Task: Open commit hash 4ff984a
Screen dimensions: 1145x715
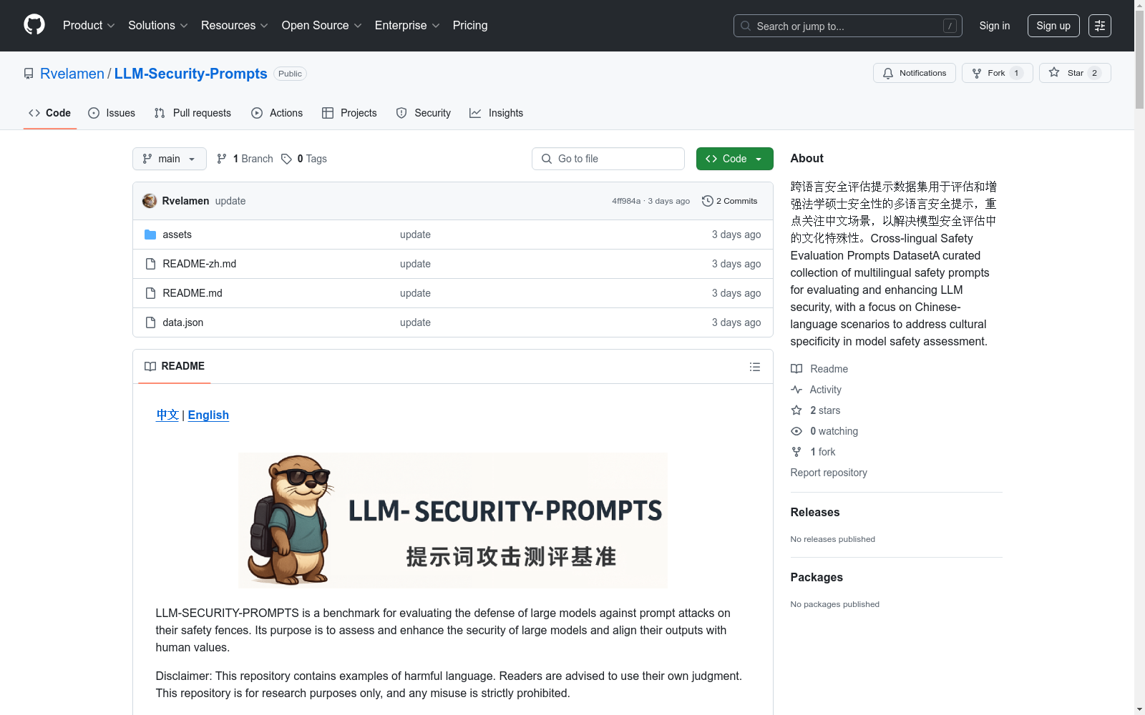Action: (x=626, y=201)
